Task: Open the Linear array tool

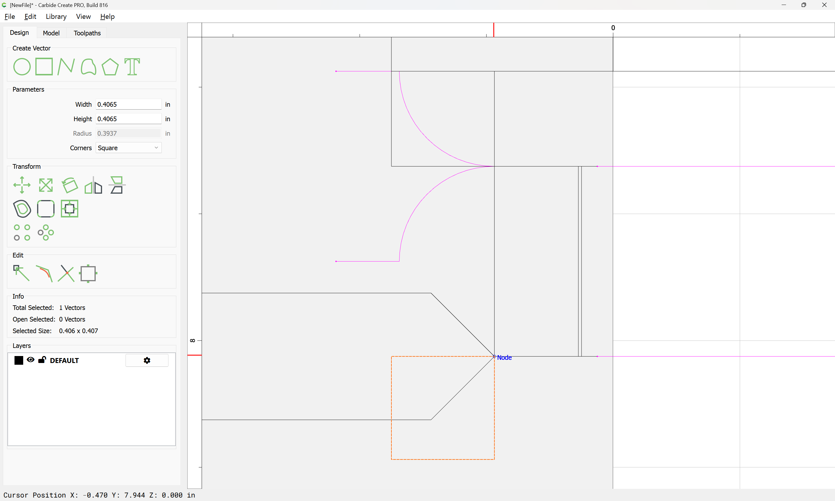Action: pyautogui.click(x=22, y=233)
